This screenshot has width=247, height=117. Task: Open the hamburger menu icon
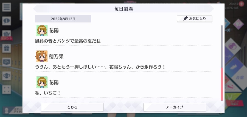click(7, 7)
